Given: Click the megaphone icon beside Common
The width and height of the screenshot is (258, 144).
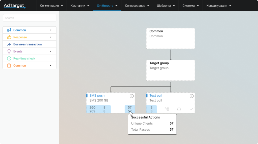Looking at the screenshot, I should [x=9, y=30].
